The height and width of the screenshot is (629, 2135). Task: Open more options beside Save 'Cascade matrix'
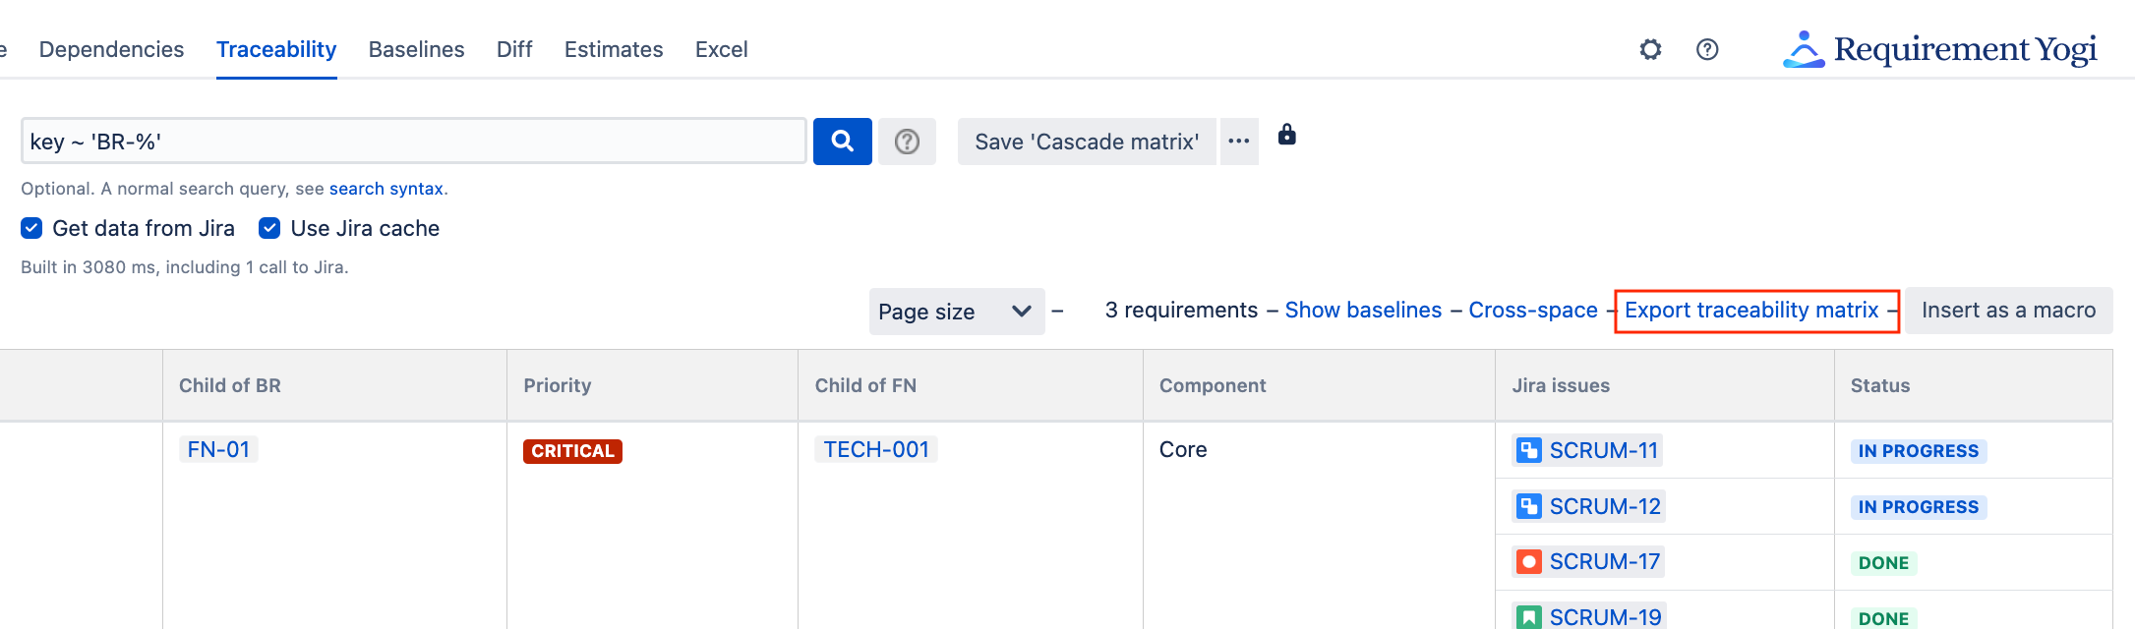pos(1239,142)
